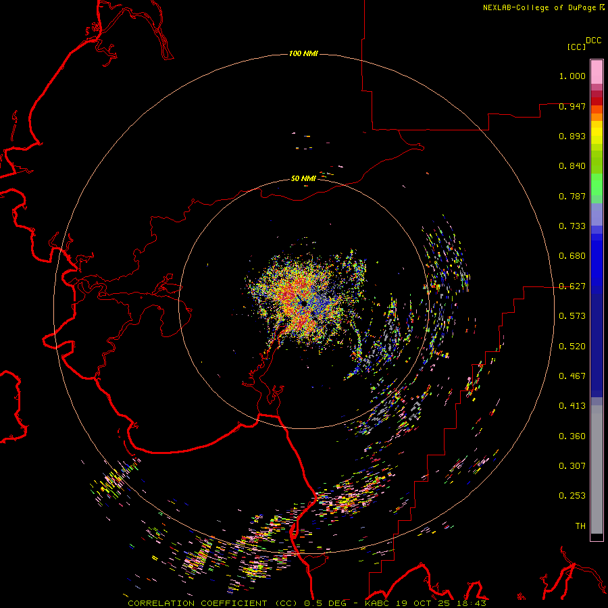
Task: Click the 0.680 color scale value
Action: tap(572, 256)
